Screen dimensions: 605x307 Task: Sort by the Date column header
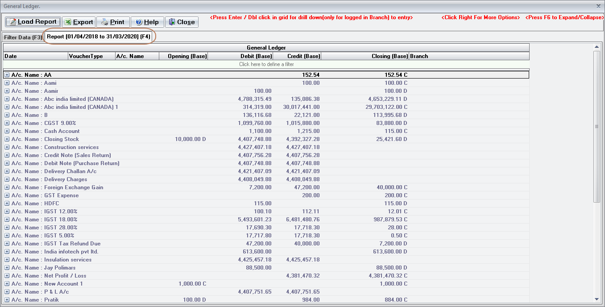click(35, 56)
